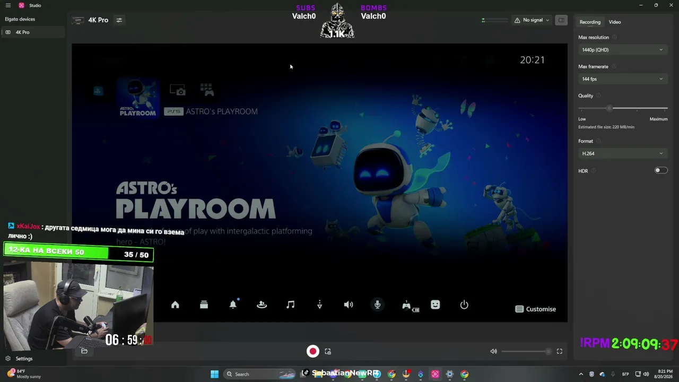The image size is (679, 382).
Task: Open Windows Settings gear on taskbar
Action: (x=449, y=374)
